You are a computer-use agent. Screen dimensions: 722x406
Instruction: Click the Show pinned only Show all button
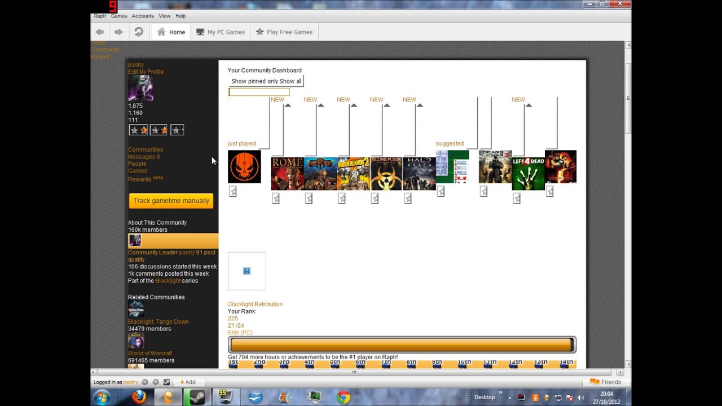click(x=266, y=81)
